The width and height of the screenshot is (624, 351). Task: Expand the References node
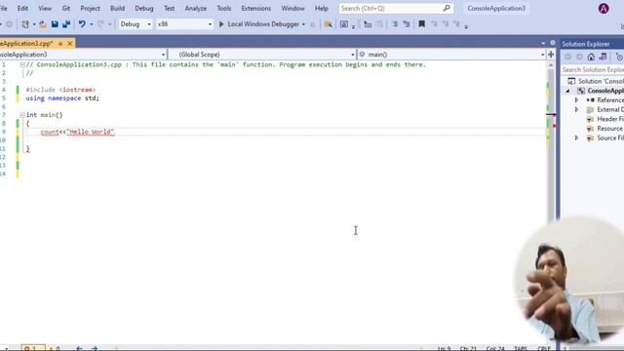click(576, 99)
